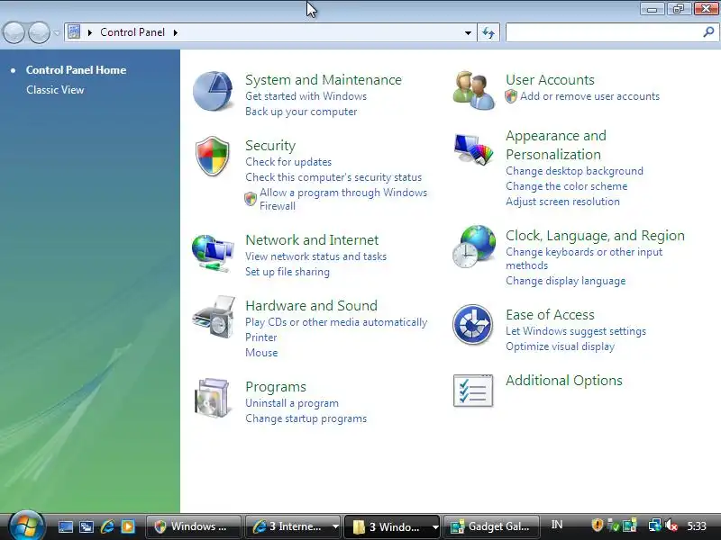Click Change desktop background link
Viewport: 721px width, 540px height.
click(x=574, y=171)
